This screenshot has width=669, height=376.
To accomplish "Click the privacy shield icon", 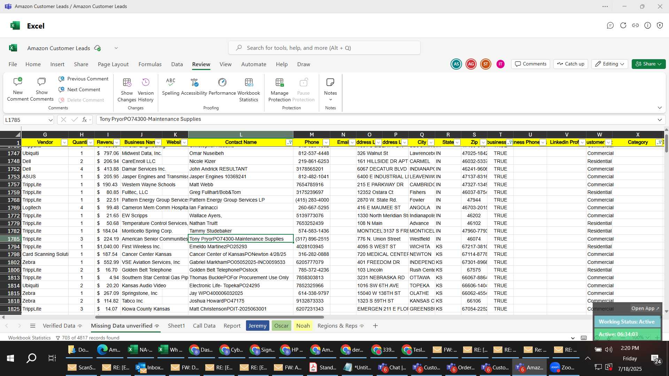I will click(x=660, y=25).
